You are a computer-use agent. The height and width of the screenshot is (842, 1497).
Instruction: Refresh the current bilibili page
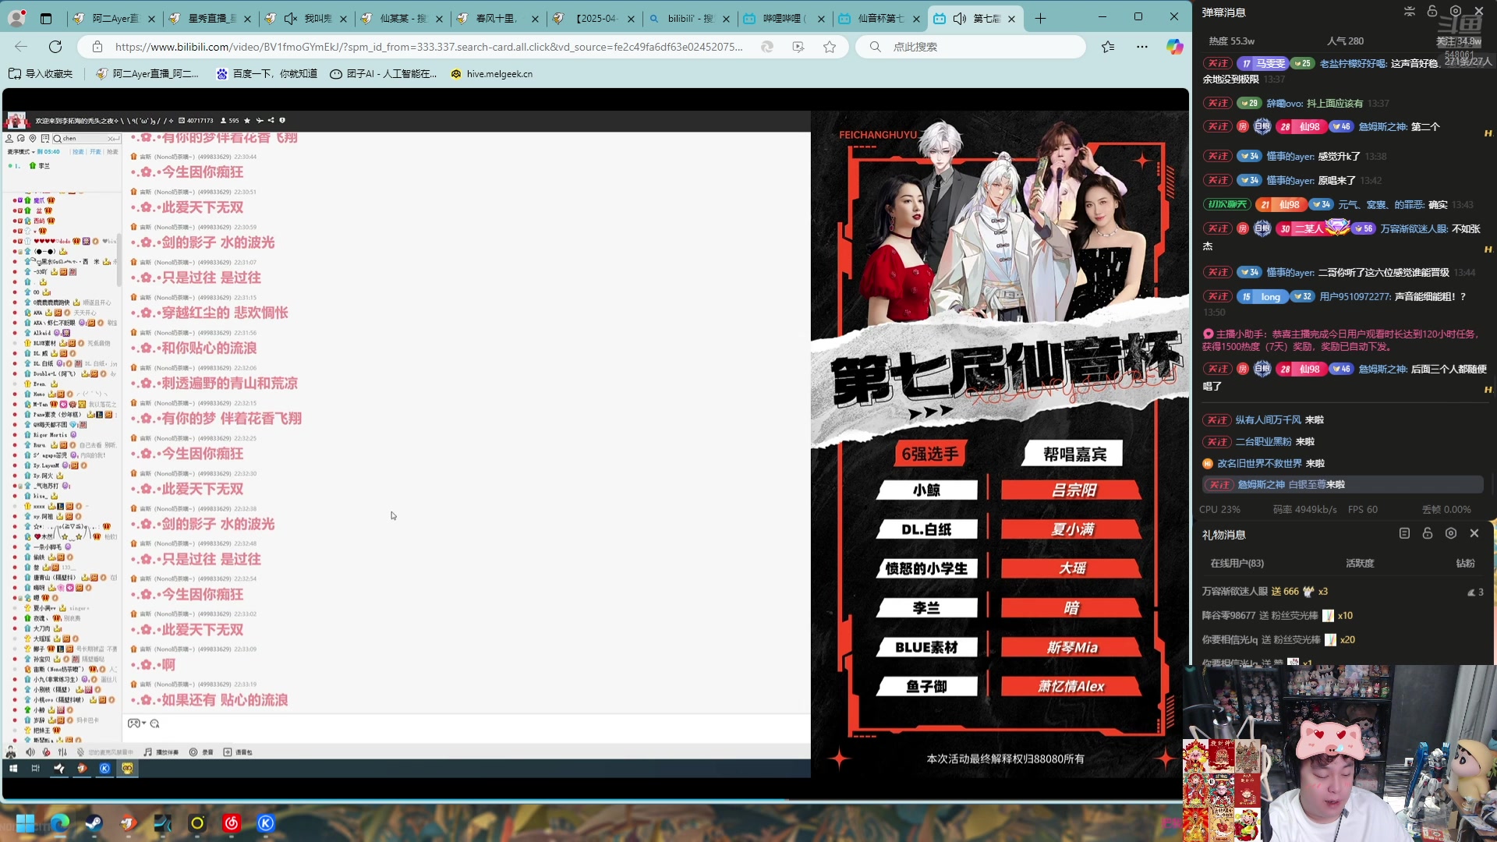coord(55,47)
